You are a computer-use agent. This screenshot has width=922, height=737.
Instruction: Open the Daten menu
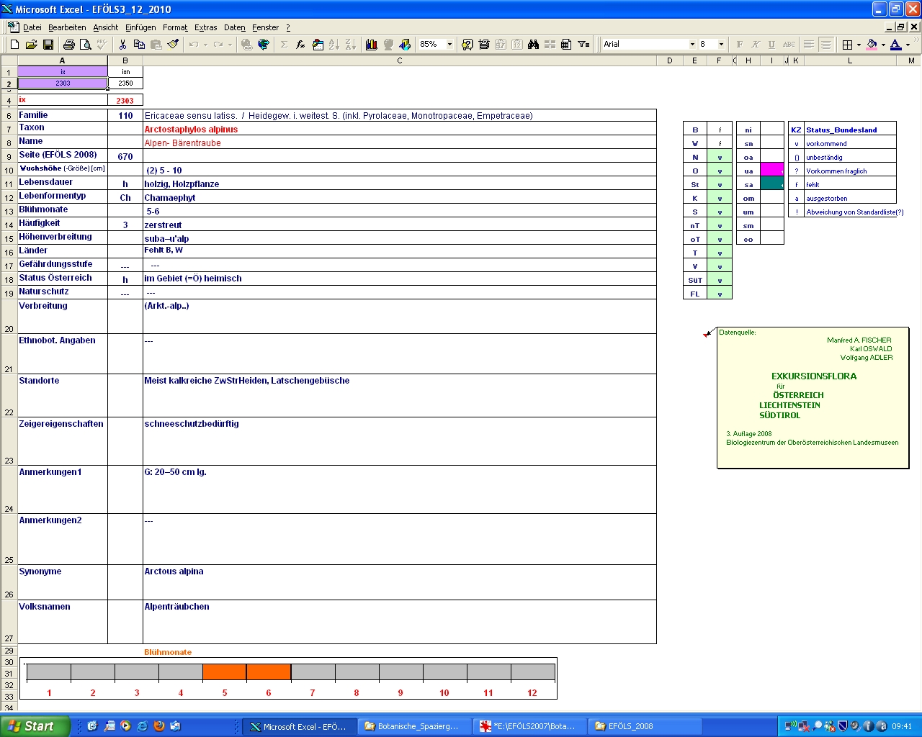234,27
